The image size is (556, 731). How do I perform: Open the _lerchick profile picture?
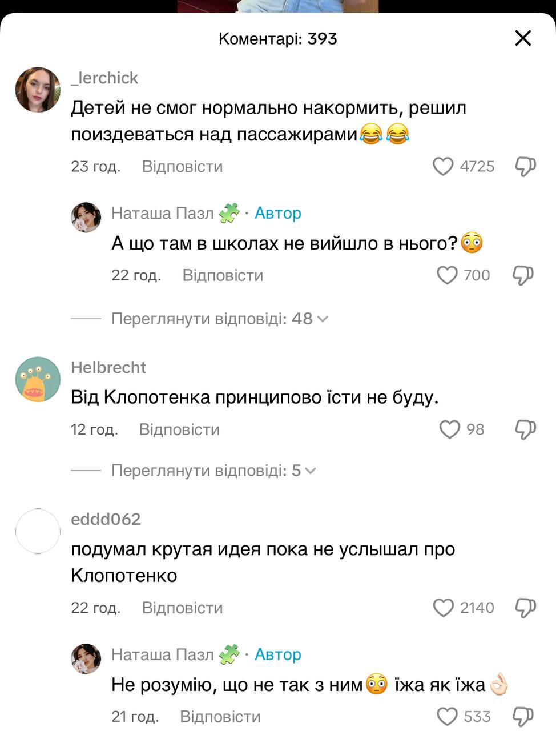point(38,90)
